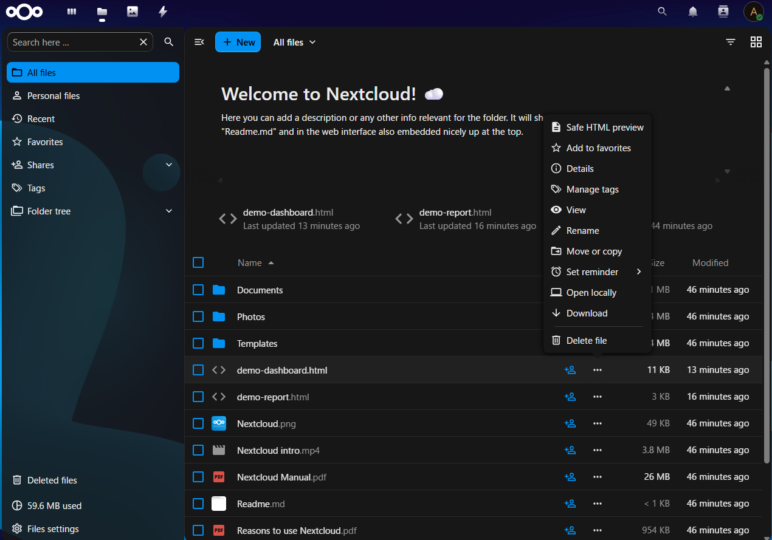
Task: Open actions menu for Nextcloud intro.mp4
Action: tap(598, 450)
